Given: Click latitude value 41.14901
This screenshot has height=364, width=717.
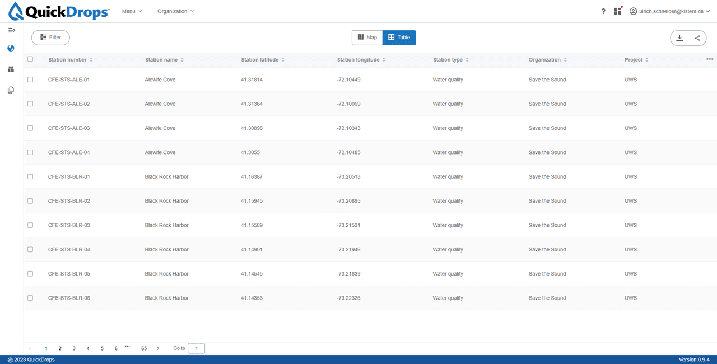Looking at the screenshot, I should point(252,249).
